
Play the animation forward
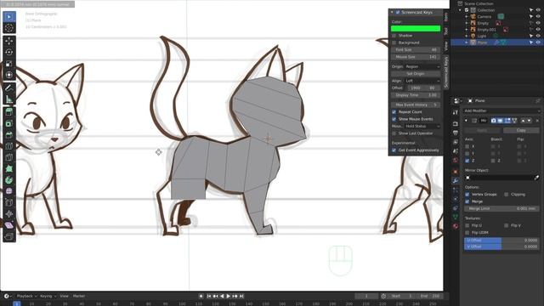click(x=229, y=297)
